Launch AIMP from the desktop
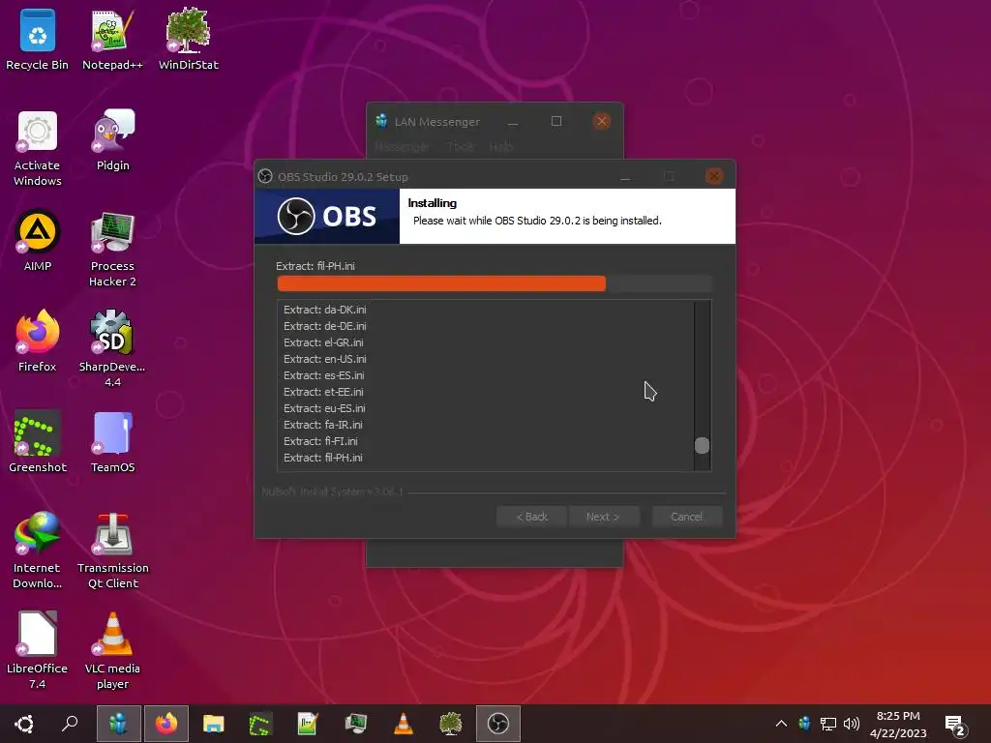This screenshot has height=743, width=991. pos(38,241)
